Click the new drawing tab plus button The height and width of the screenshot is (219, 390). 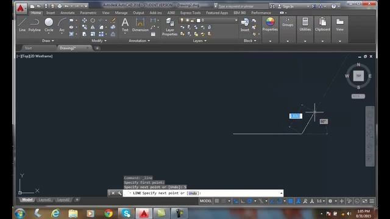pos(97,48)
